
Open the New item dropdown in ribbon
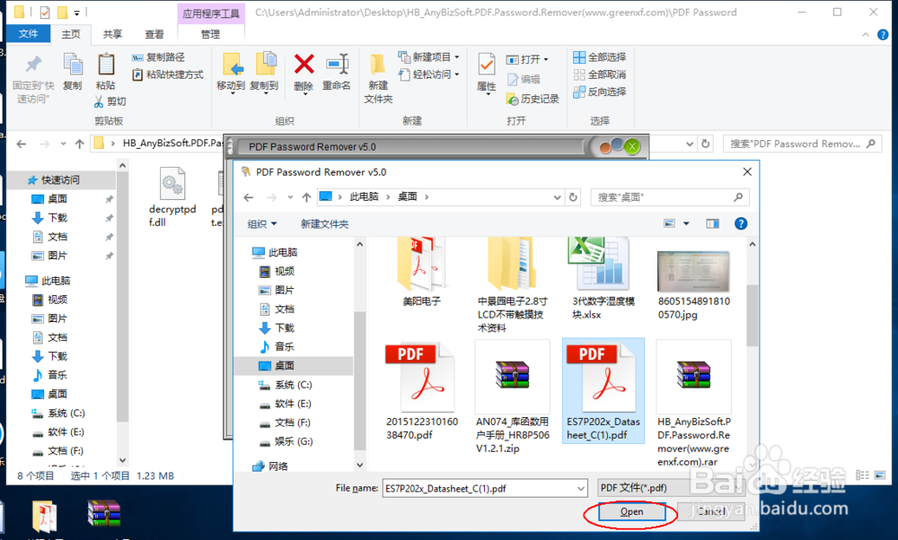point(429,57)
